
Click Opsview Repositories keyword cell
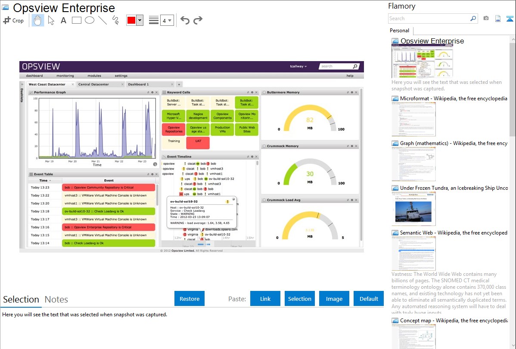174,129
